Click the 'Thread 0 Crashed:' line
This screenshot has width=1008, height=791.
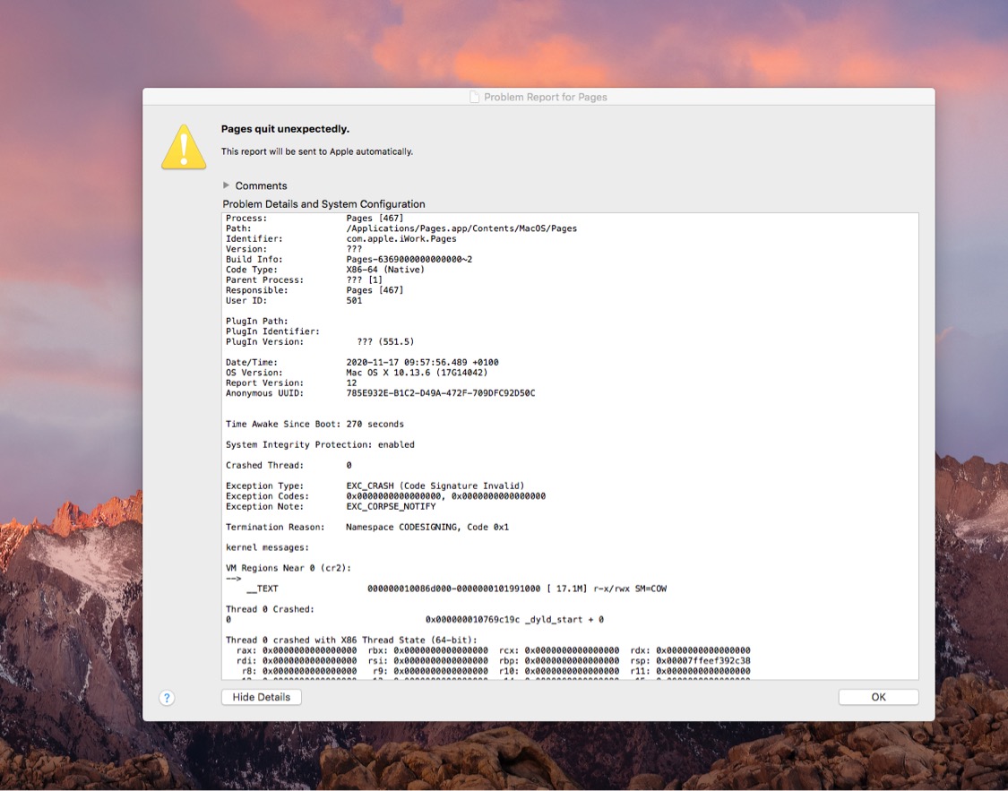270,609
